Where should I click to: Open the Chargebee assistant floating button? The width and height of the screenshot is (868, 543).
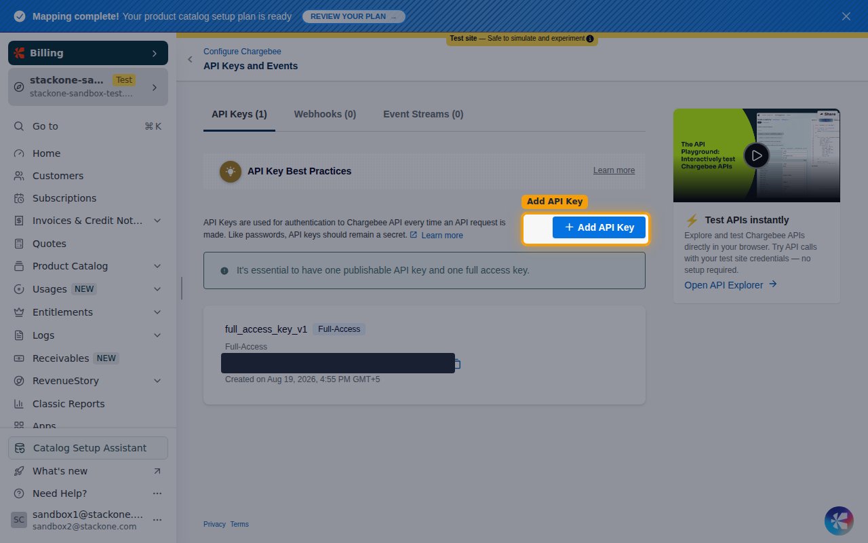pos(839,521)
